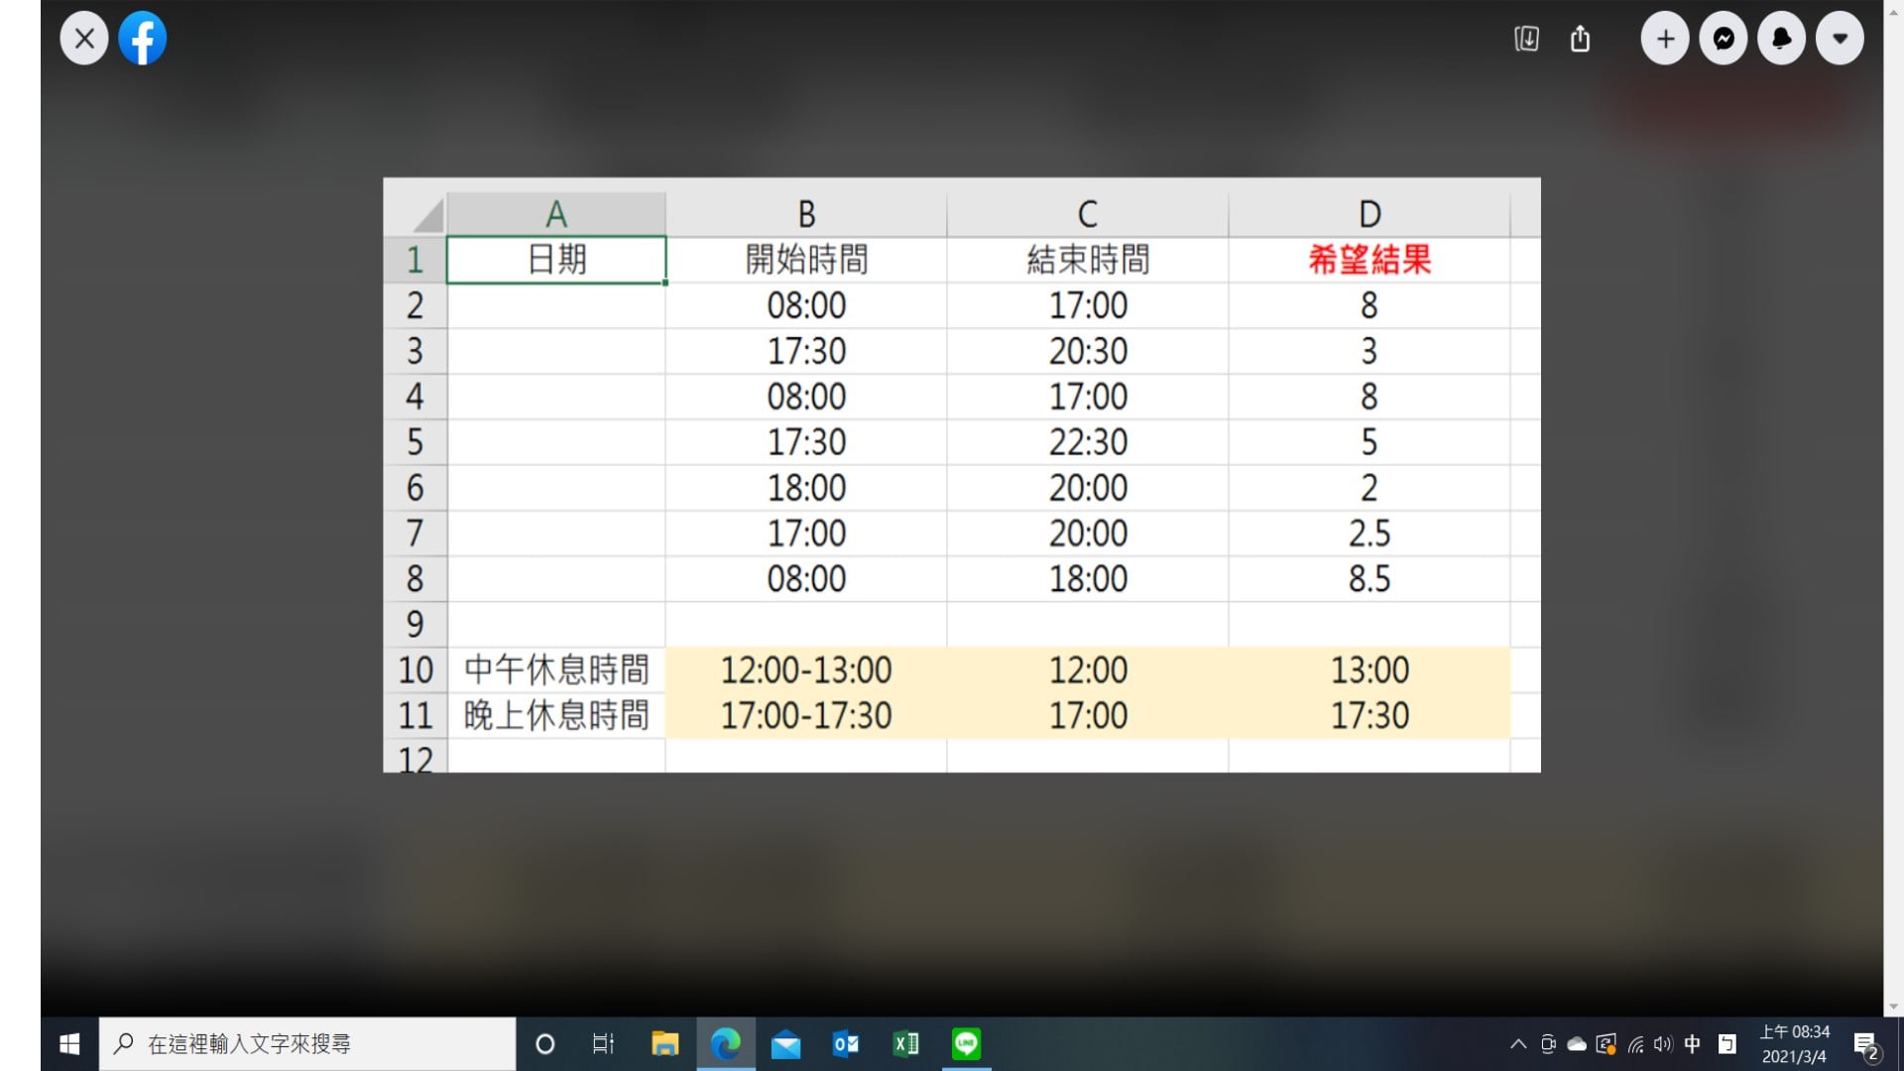
Task: Open the Windows Start menu
Action: pos(69,1044)
